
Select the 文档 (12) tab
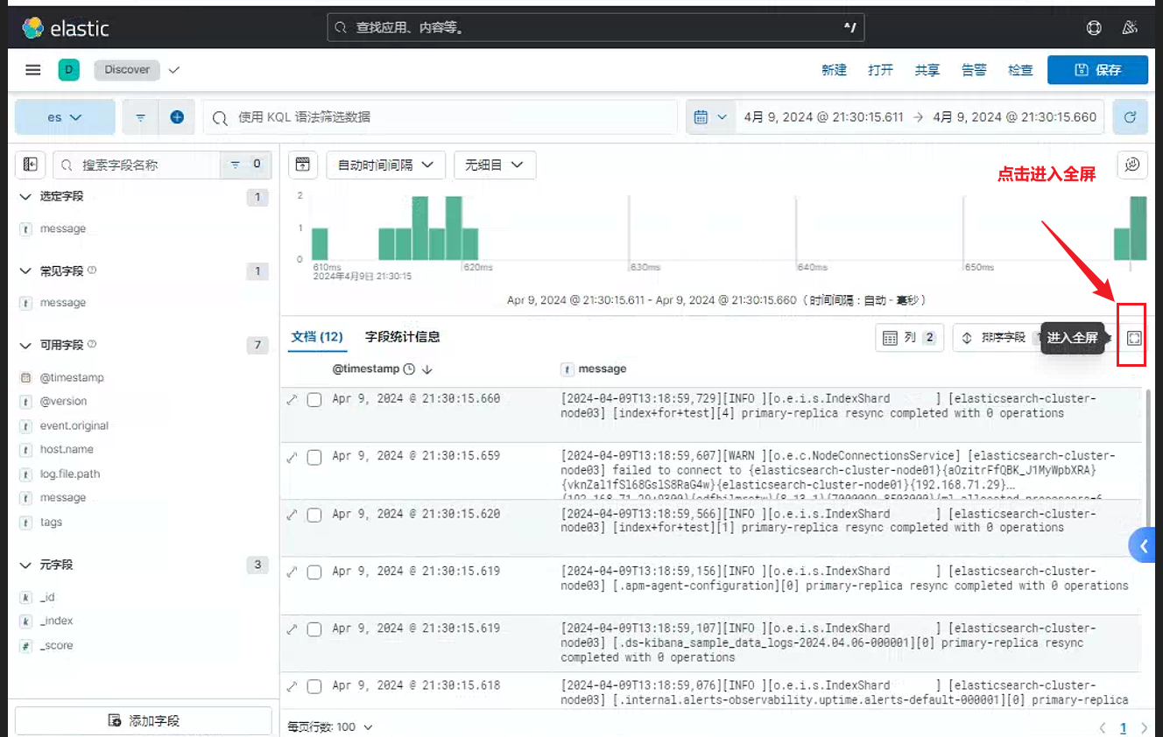[316, 337]
